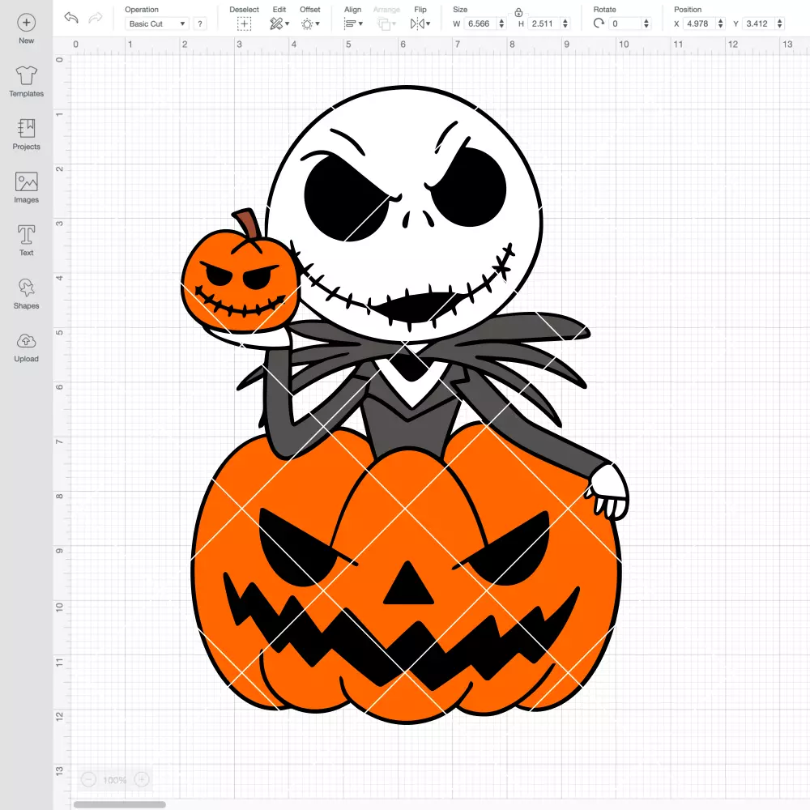Image resolution: width=810 pixels, height=810 pixels.
Task: Click the Position X field
Action: [699, 23]
